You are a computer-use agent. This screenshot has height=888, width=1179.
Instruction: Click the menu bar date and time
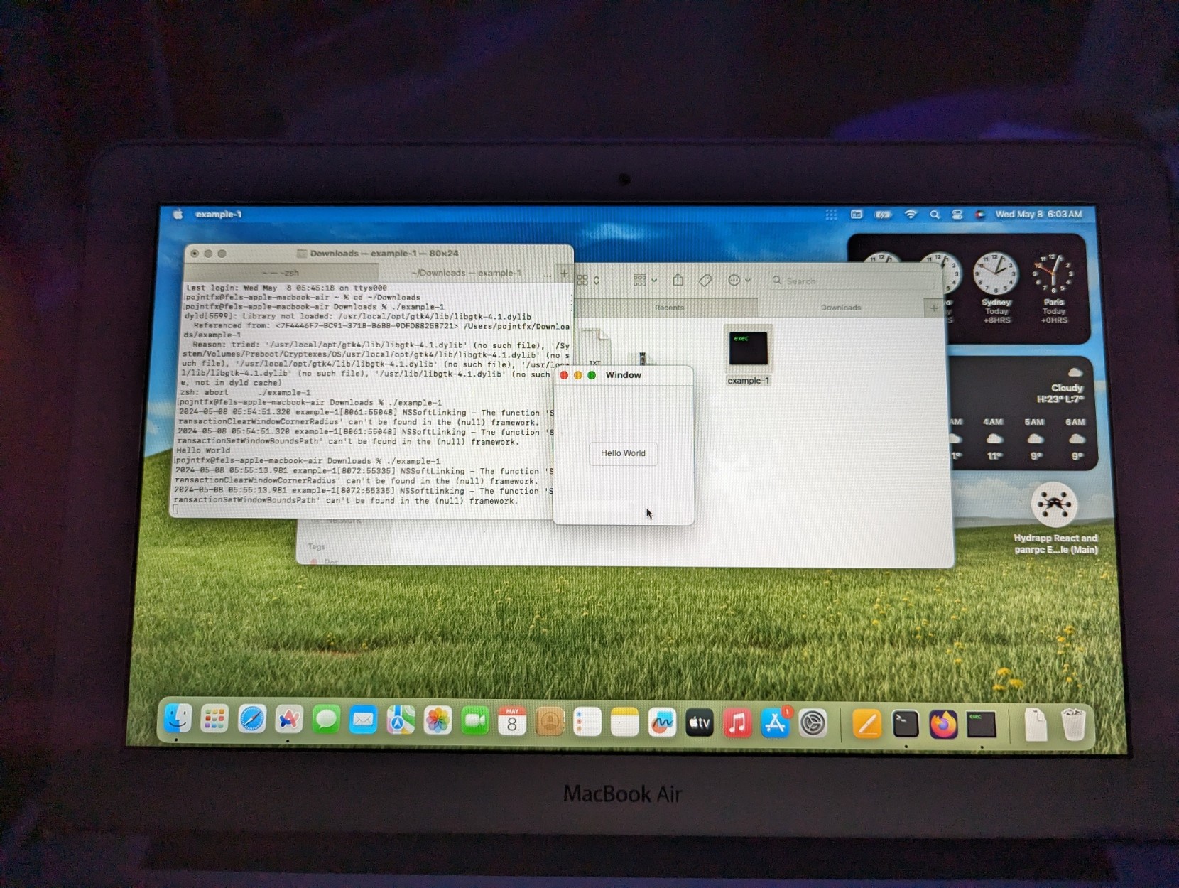[x=1038, y=215]
